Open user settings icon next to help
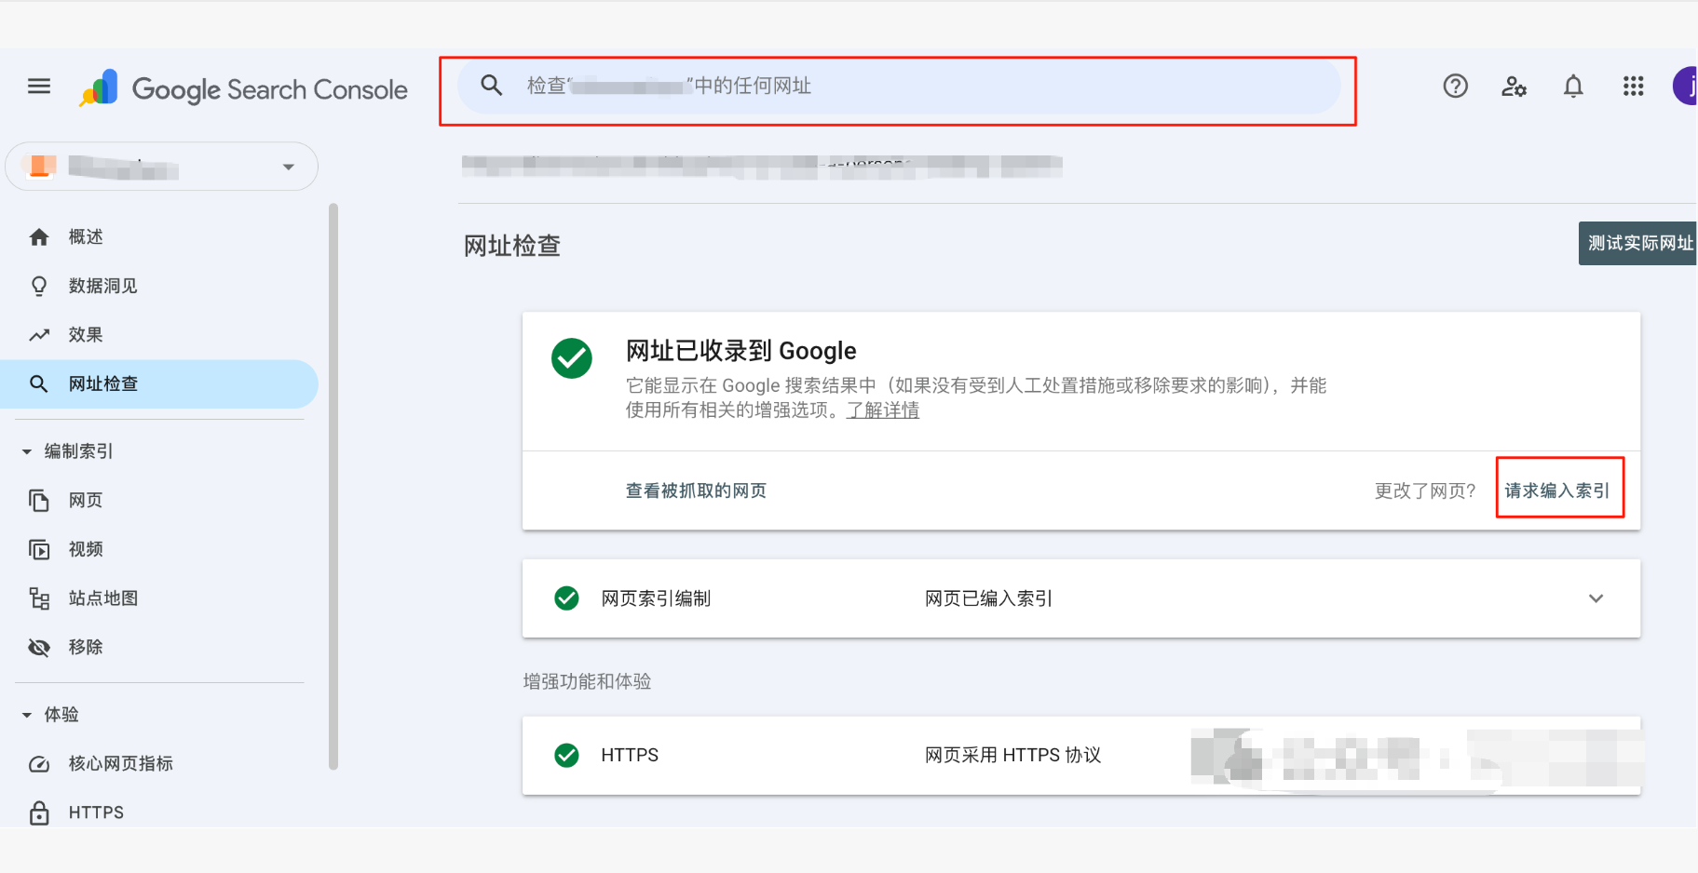The image size is (1698, 873). point(1514,86)
